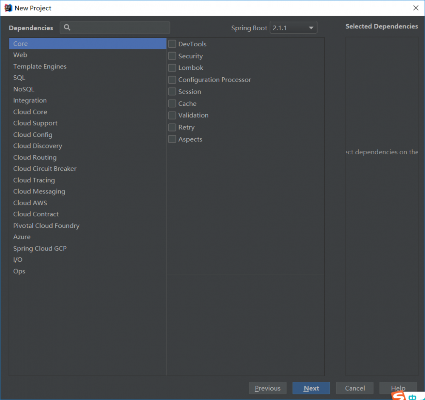The image size is (425, 400).
Task: Enable the DevTools checkbox
Action: pyautogui.click(x=172, y=44)
